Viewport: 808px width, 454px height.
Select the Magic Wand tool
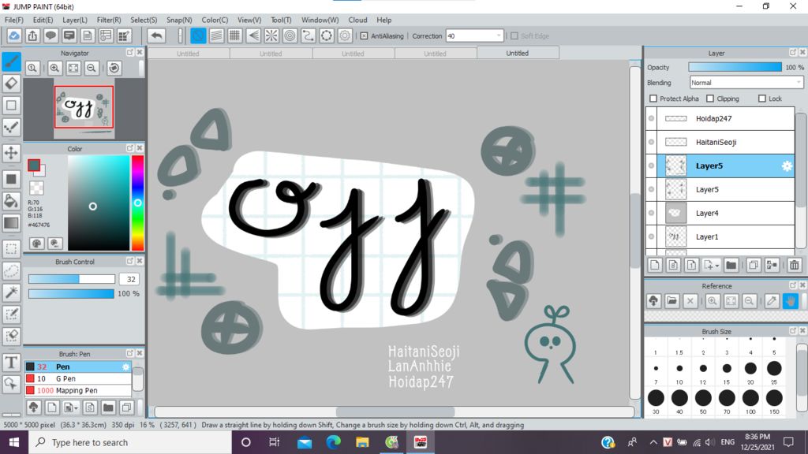[11, 292]
